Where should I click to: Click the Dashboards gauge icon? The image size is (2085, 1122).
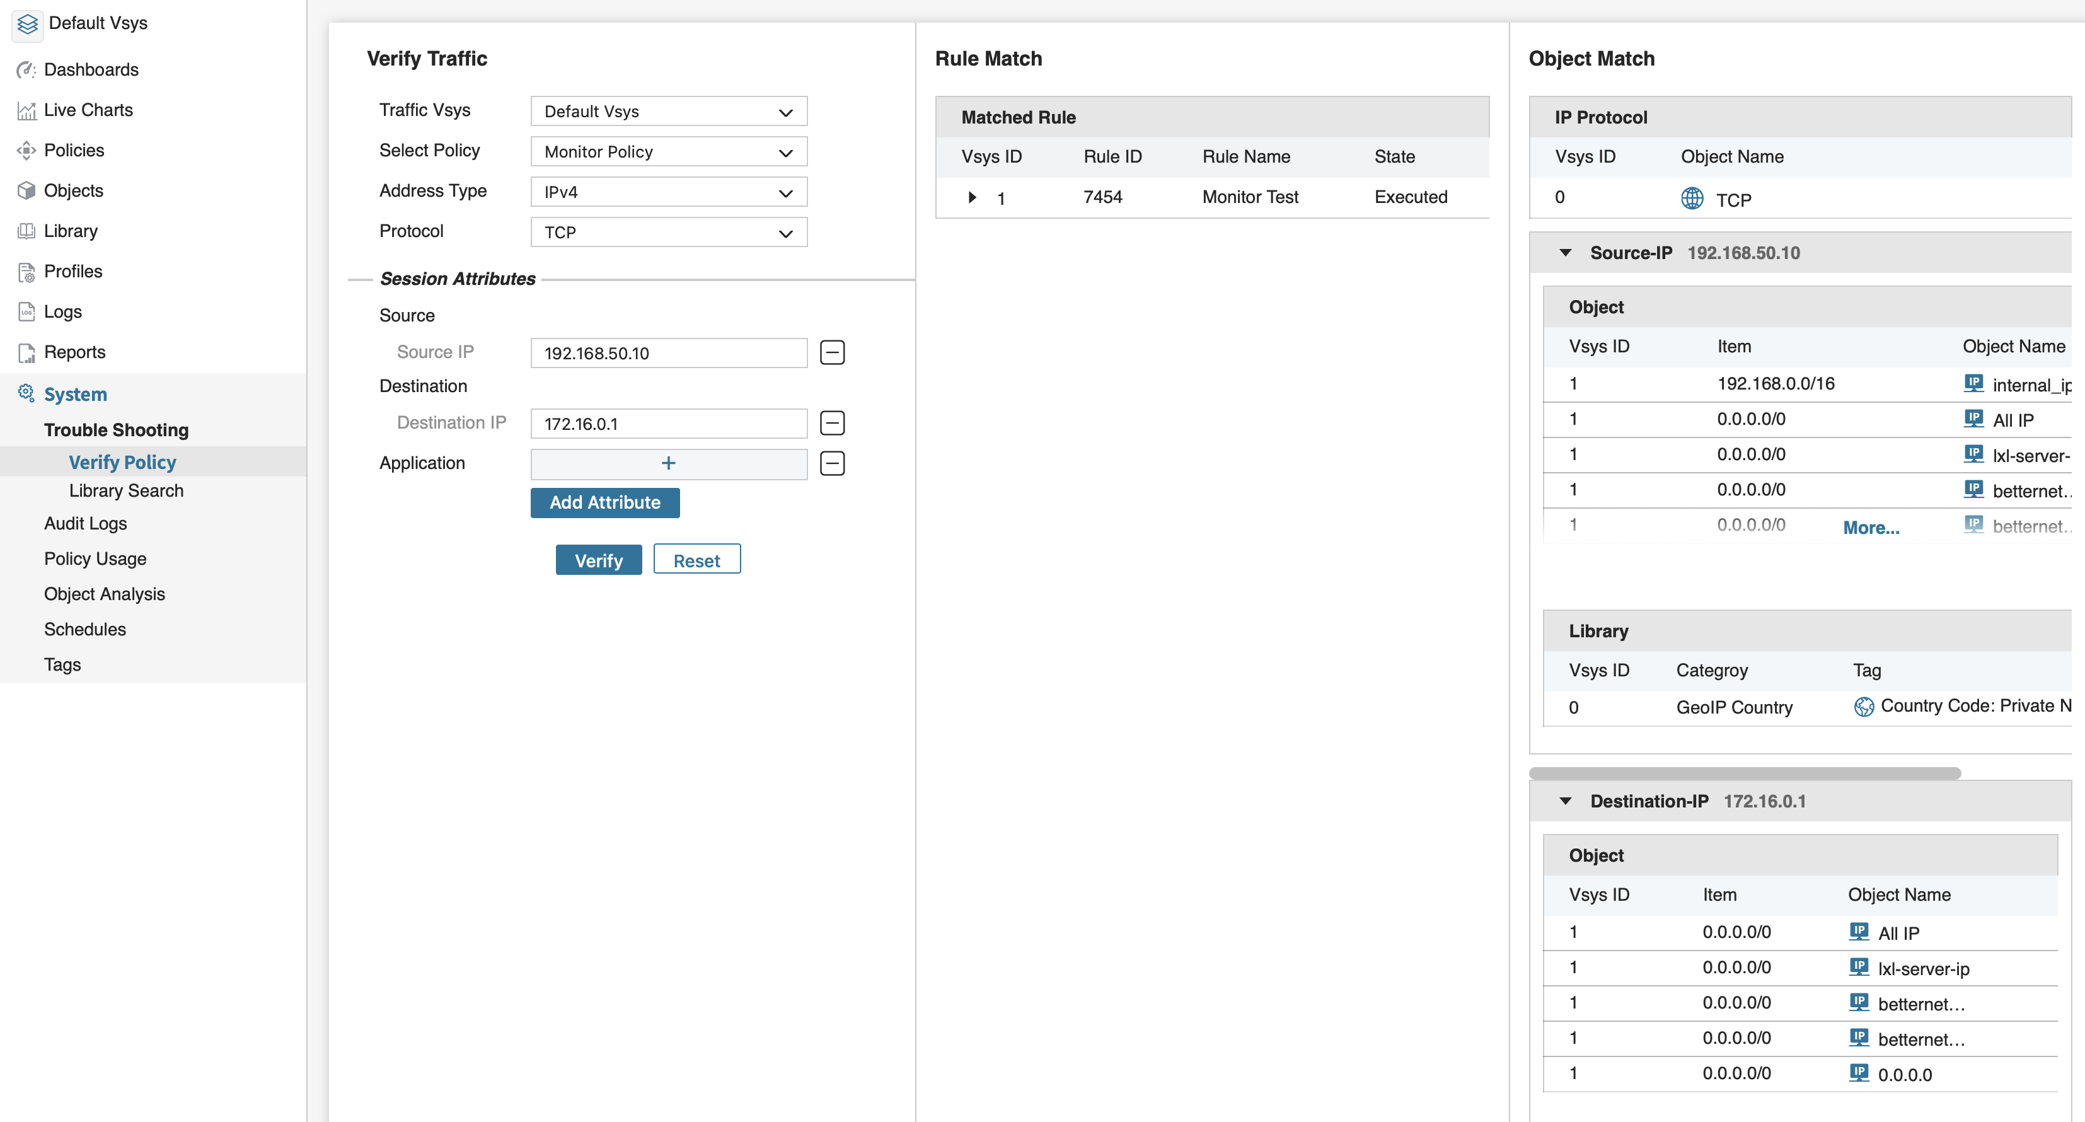(26, 69)
